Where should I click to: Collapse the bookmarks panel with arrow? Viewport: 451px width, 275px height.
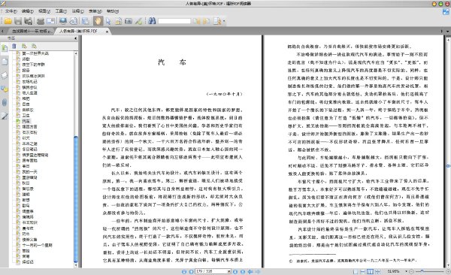[x=76, y=38]
